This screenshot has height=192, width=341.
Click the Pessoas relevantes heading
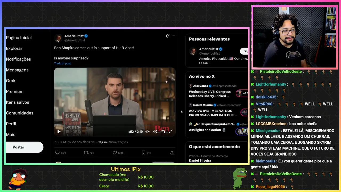209,39
